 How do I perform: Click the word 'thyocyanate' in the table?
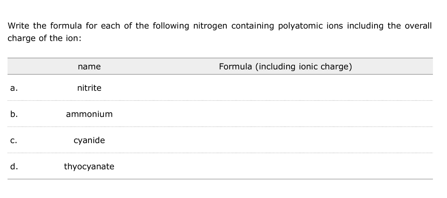coord(89,167)
